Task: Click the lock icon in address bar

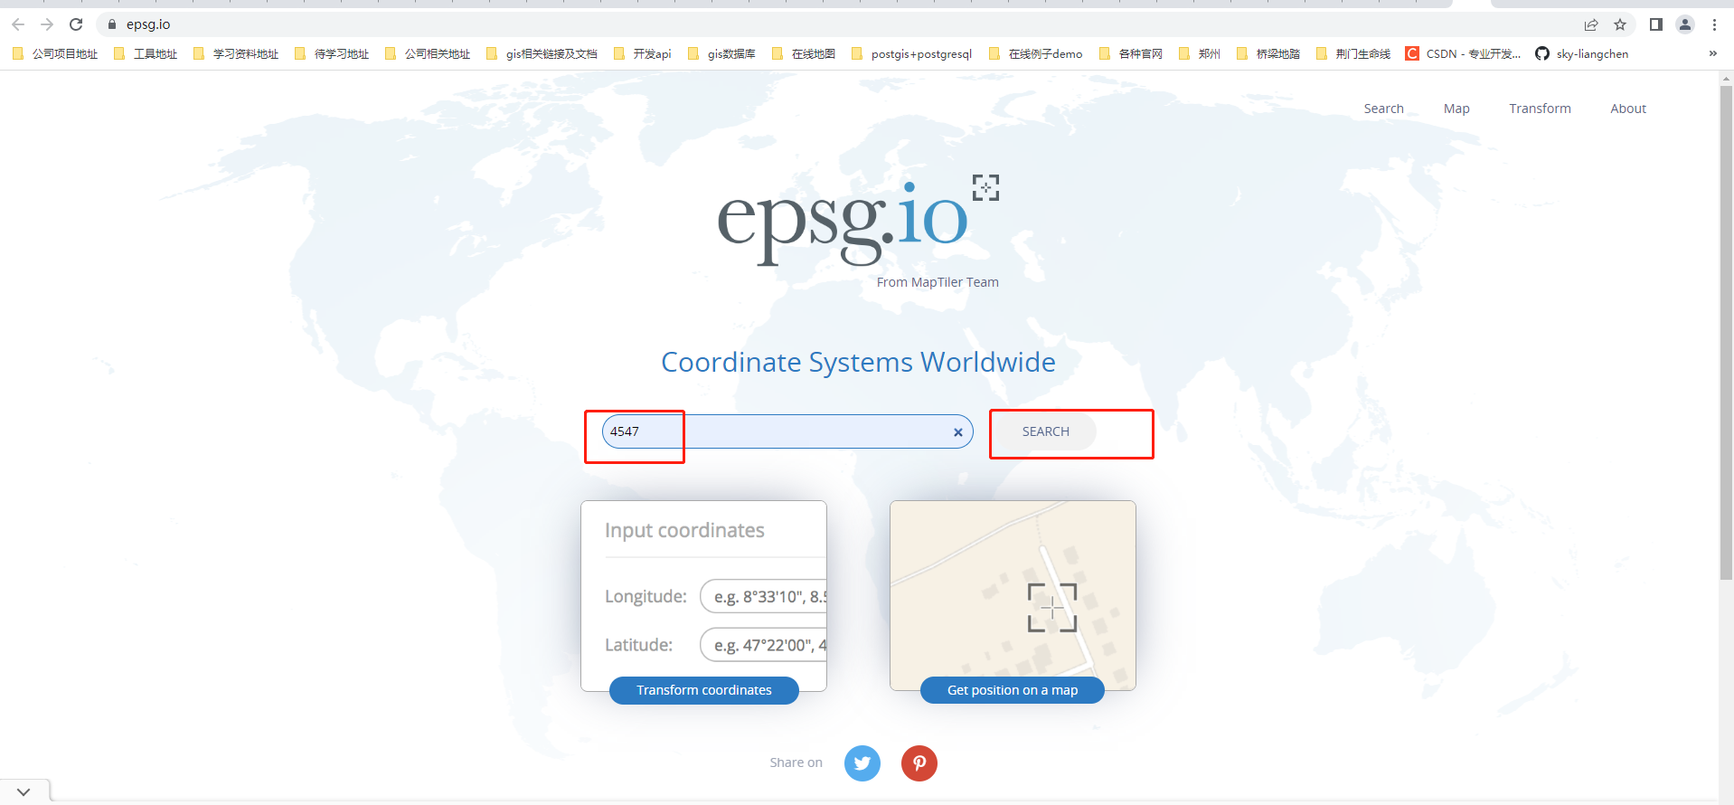Action: click(112, 24)
